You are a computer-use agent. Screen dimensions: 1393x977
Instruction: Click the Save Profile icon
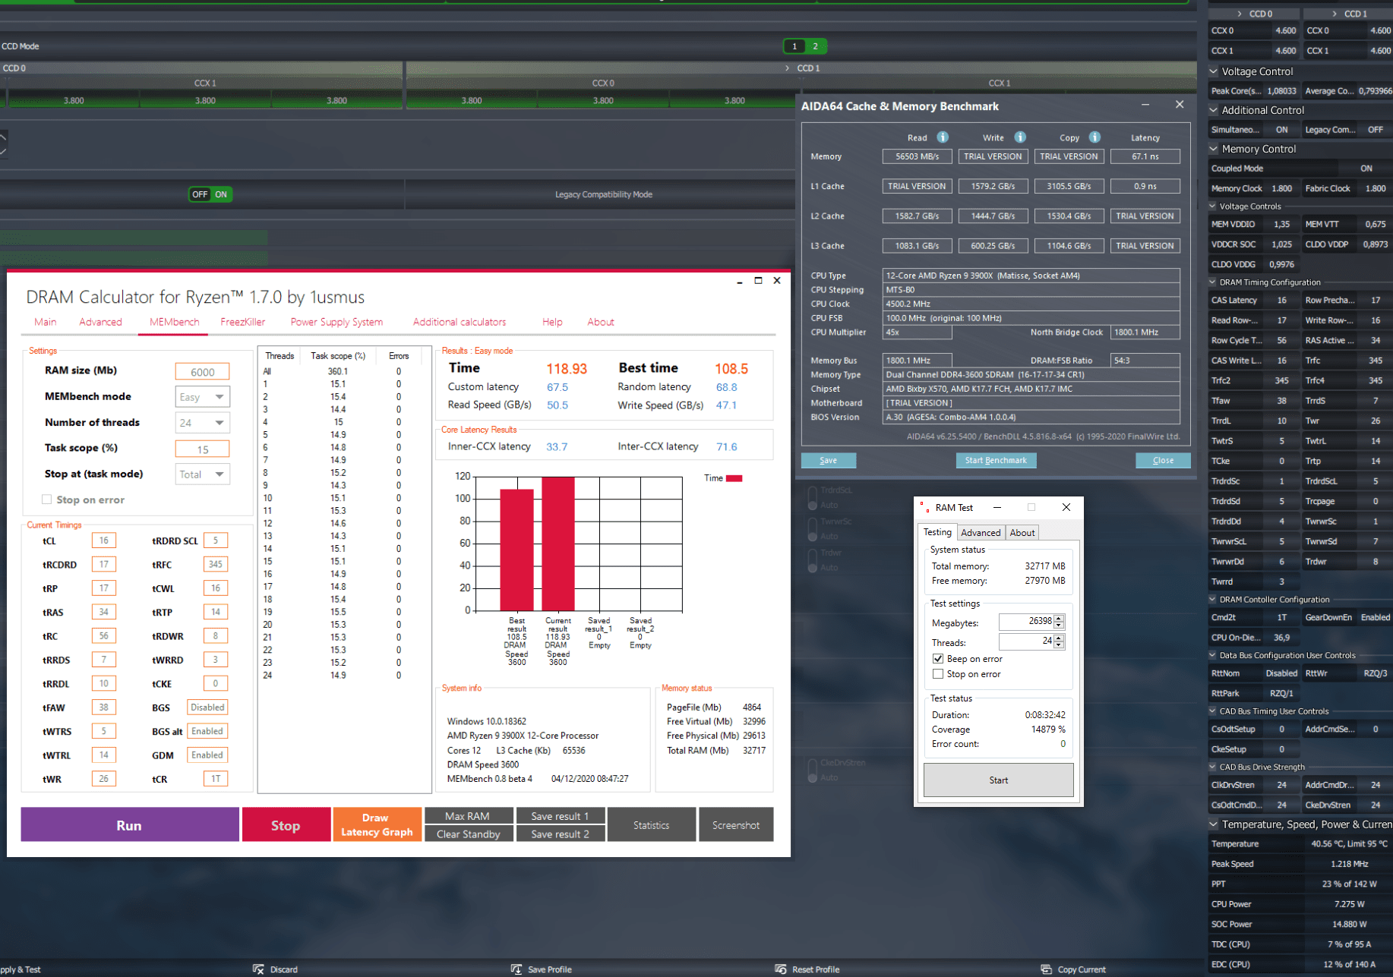(516, 969)
